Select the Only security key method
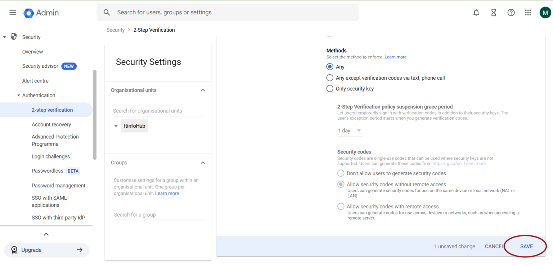 tap(329, 88)
